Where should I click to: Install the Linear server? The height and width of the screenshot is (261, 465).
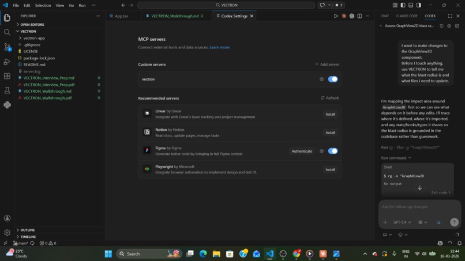(330, 114)
